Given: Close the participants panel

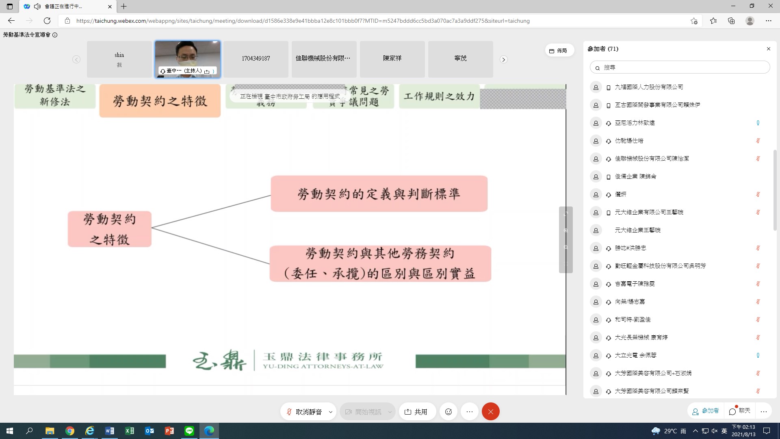Looking at the screenshot, I should pyautogui.click(x=768, y=49).
